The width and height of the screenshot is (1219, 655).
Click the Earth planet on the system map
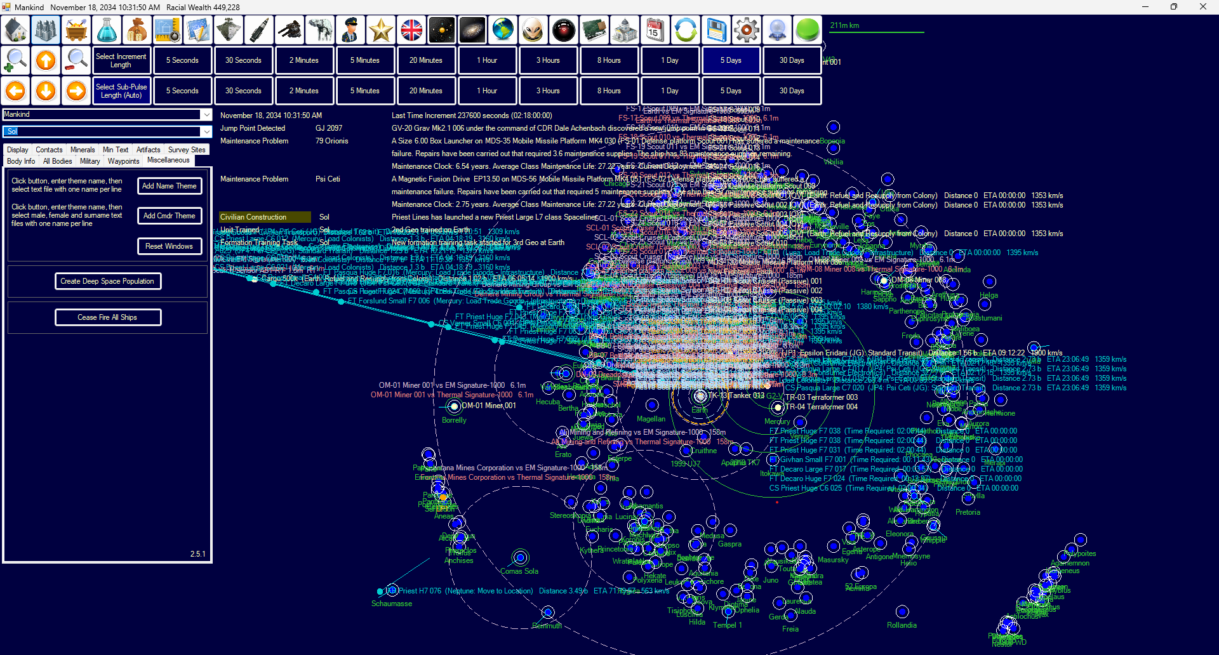(x=700, y=396)
